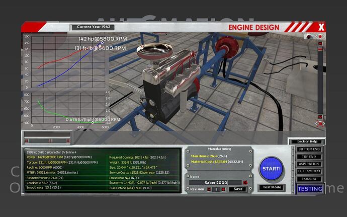Select the Testing section

pyautogui.click(x=309, y=189)
